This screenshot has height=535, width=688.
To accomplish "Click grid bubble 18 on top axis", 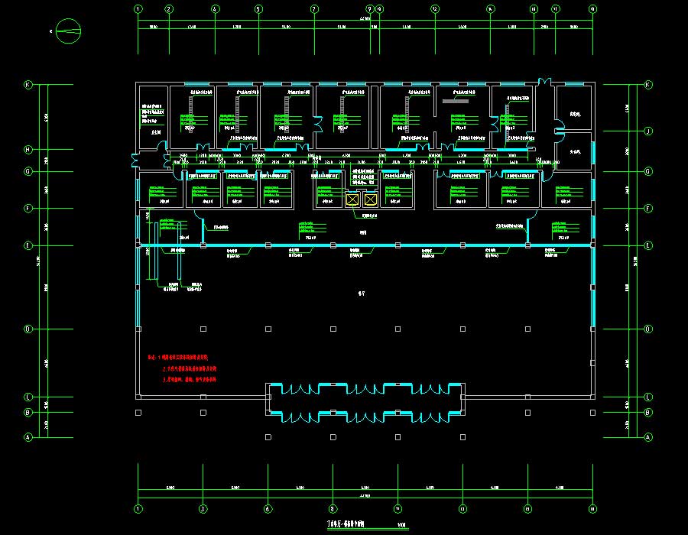I will [592, 9].
